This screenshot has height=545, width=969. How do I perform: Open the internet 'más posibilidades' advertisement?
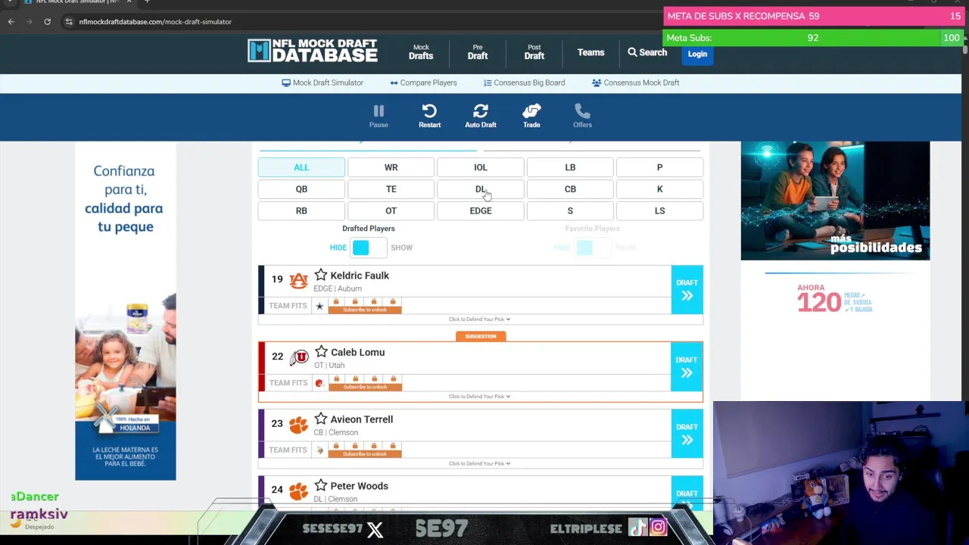click(x=835, y=201)
